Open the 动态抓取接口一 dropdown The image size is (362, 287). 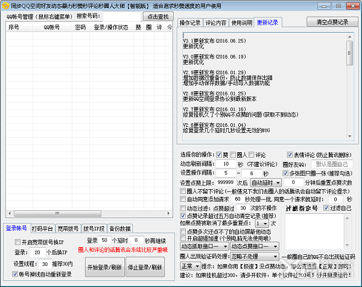205,247
